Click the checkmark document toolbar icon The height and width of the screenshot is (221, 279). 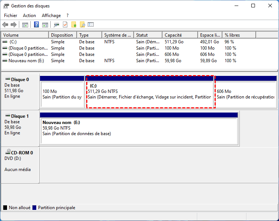point(65,25)
